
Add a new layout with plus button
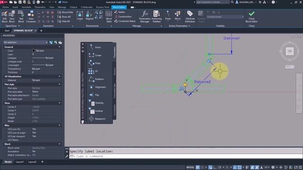[42, 162]
